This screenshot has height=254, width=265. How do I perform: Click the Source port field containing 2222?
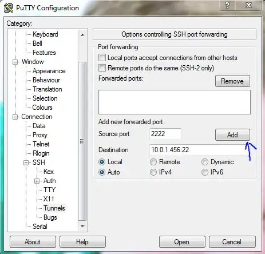click(165, 134)
